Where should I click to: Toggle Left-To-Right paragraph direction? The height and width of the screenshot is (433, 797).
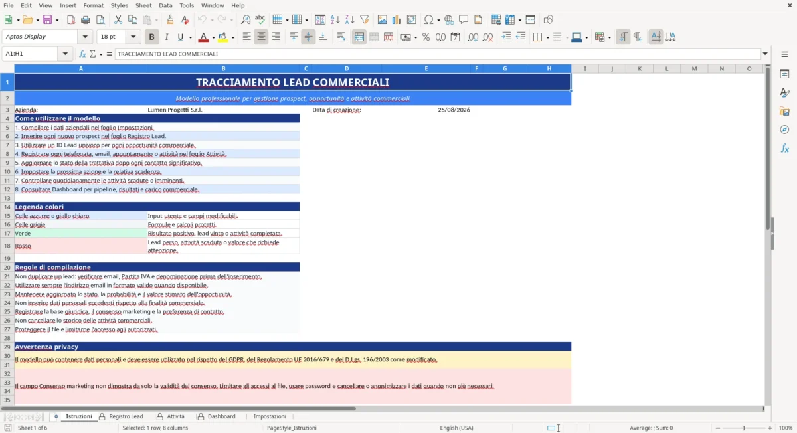pos(623,37)
